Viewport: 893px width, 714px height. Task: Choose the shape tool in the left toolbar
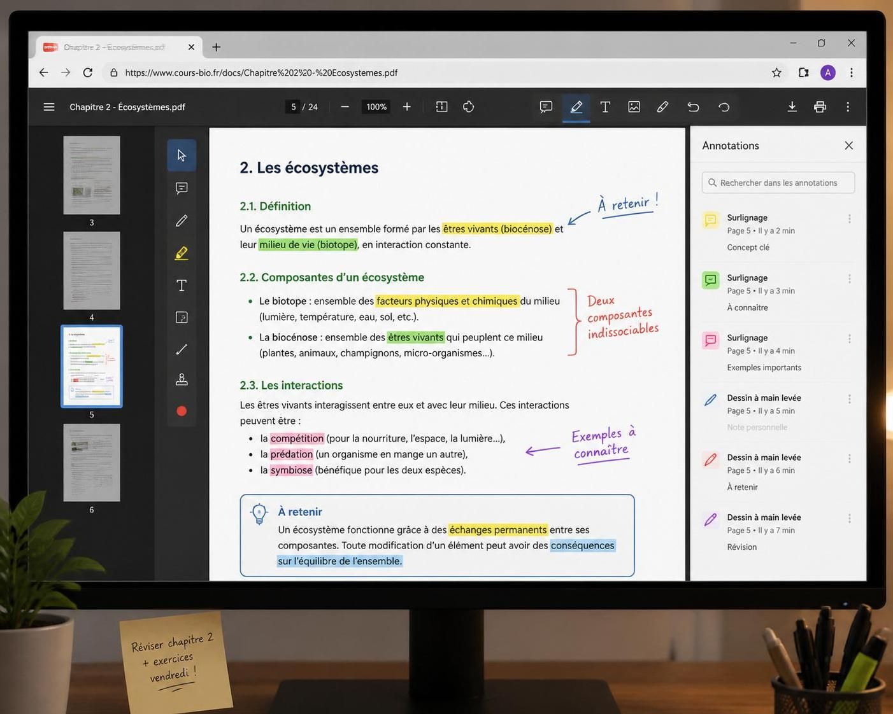(x=182, y=317)
